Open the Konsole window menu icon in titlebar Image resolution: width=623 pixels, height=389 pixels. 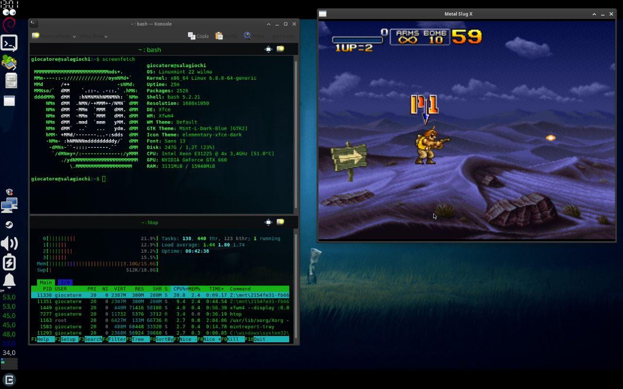(x=34, y=23)
